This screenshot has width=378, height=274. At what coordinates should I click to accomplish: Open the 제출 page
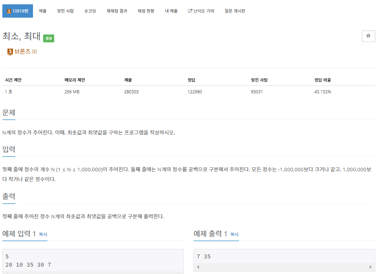pos(42,11)
